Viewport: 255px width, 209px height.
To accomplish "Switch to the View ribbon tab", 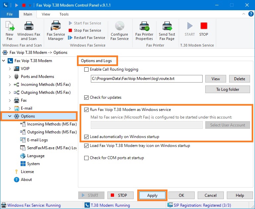I will (x=46, y=14).
